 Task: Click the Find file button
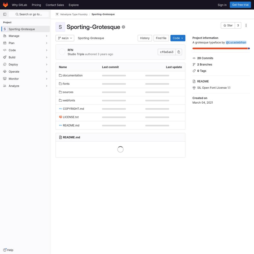click(x=161, y=38)
